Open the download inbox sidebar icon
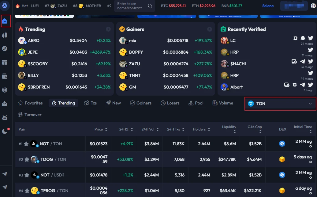This screenshot has height=197, width=317. [x=5, y=104]
